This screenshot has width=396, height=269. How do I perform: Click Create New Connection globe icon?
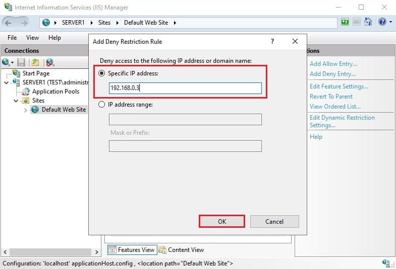6,62
